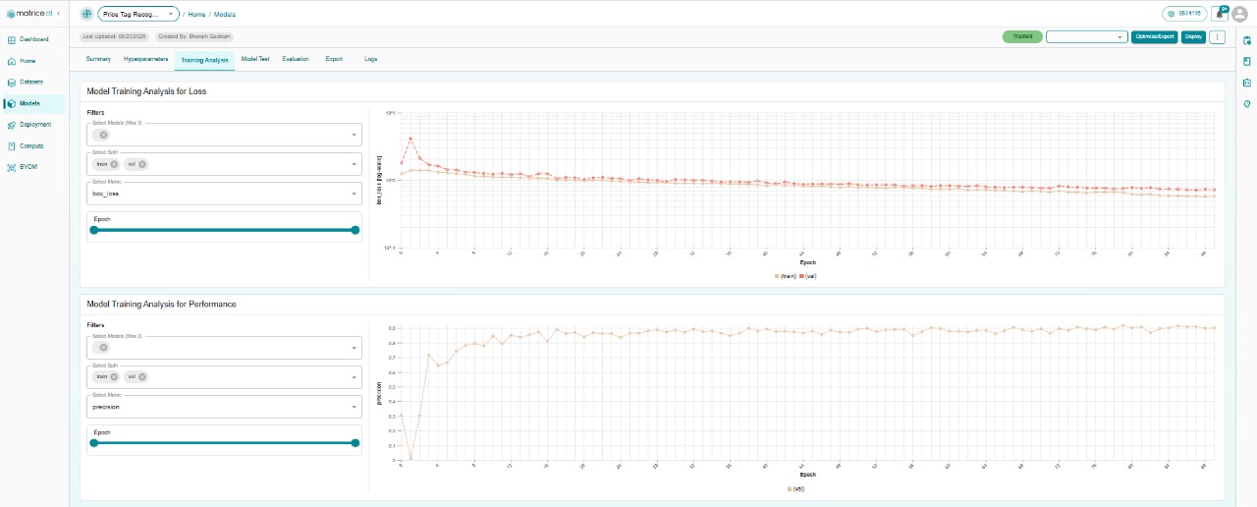Open the precision metric dropdown
The image size is (1257, 507).
tap(224, 407)
